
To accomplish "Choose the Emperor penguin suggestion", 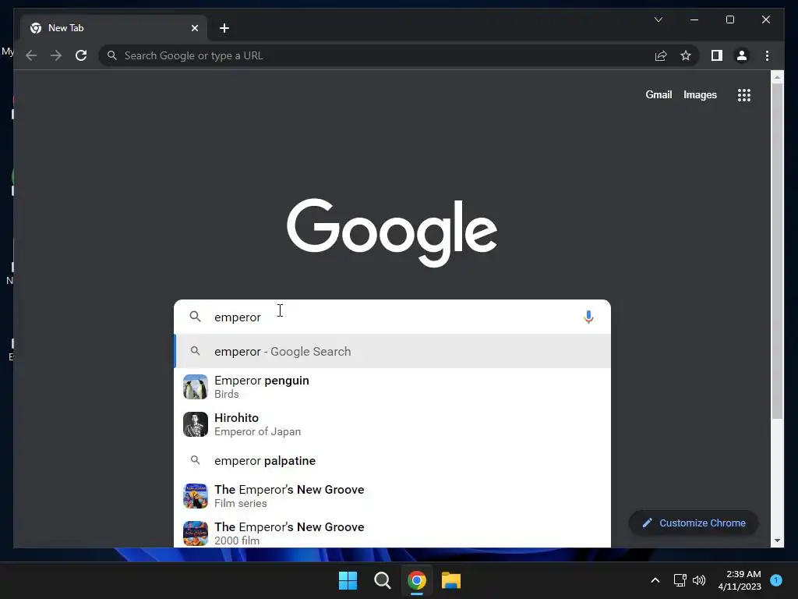I will 392,387.
